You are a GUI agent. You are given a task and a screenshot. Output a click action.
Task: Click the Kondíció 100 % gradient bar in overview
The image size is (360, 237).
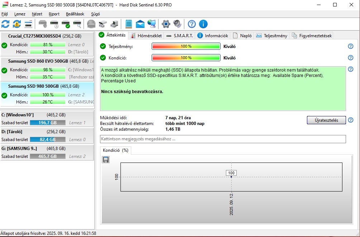click(x=186, y=58)
